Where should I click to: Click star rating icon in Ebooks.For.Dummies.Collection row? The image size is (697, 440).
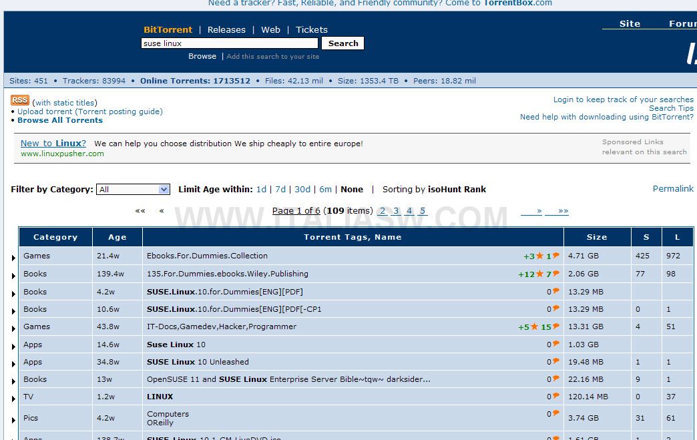[539, 256]
